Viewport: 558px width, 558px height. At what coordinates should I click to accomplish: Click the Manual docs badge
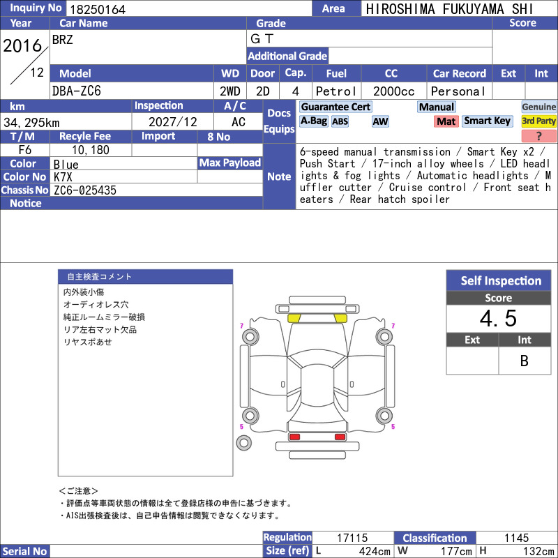437,107
